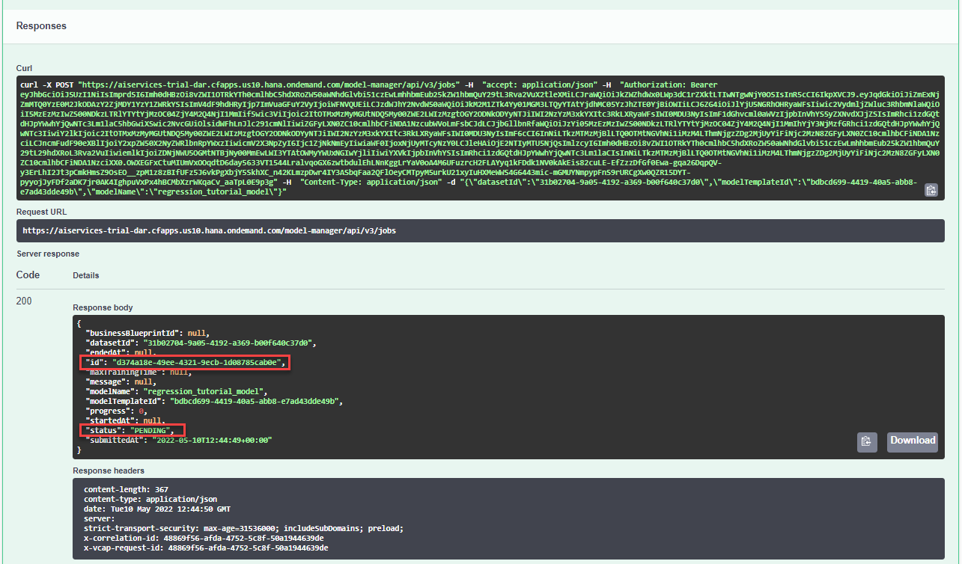Click the modelName regression_tutorial_model line
The image size is (962, 564).
176,391
